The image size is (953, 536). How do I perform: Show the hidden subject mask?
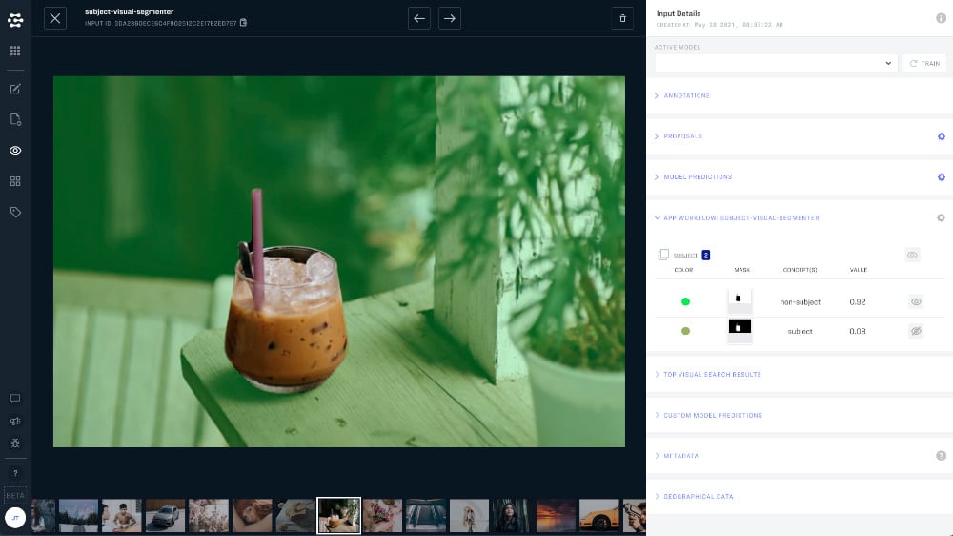coord(915,331)
